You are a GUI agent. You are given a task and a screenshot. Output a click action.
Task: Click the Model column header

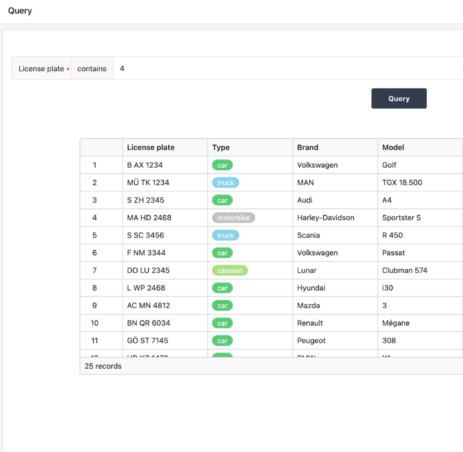(420, 147)
